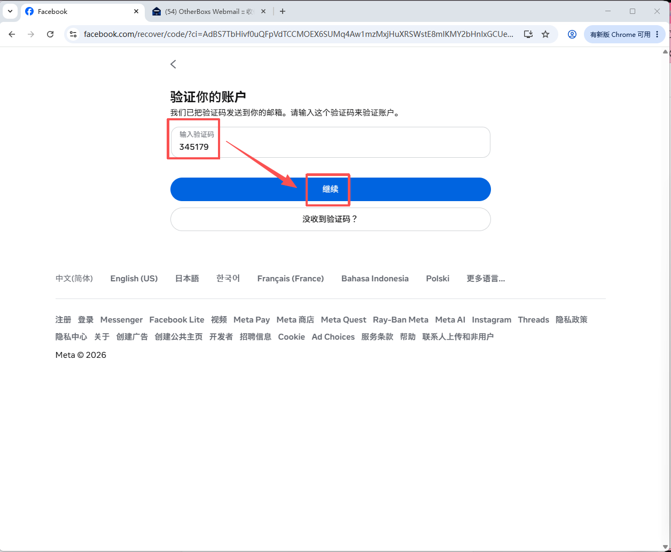Open the 联系人上传和非用户 footer link
The width and height of the screenshot is (671, 552).
tap(458, 337)
